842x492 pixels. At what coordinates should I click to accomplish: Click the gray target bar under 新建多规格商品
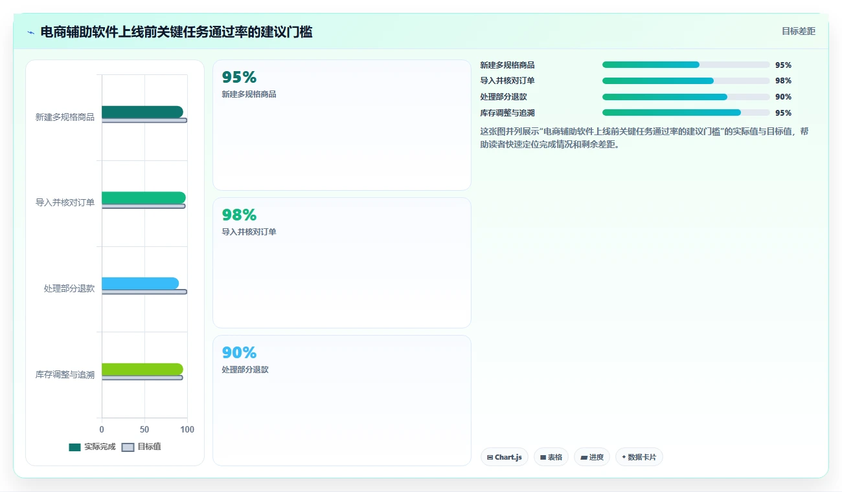click(x=144, y=120)
